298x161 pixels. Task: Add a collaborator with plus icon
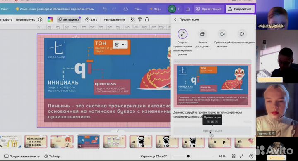point(178,9)
